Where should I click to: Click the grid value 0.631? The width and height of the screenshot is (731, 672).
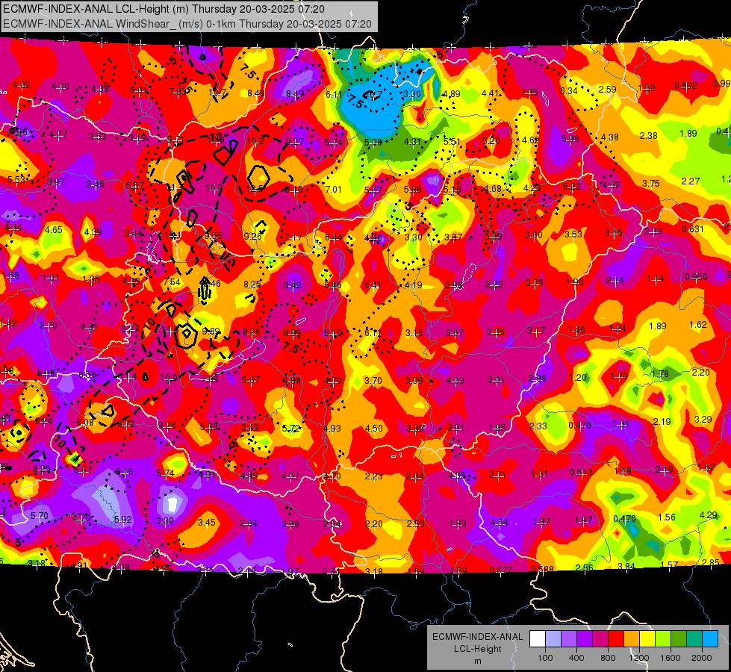(x=693, y=228)
